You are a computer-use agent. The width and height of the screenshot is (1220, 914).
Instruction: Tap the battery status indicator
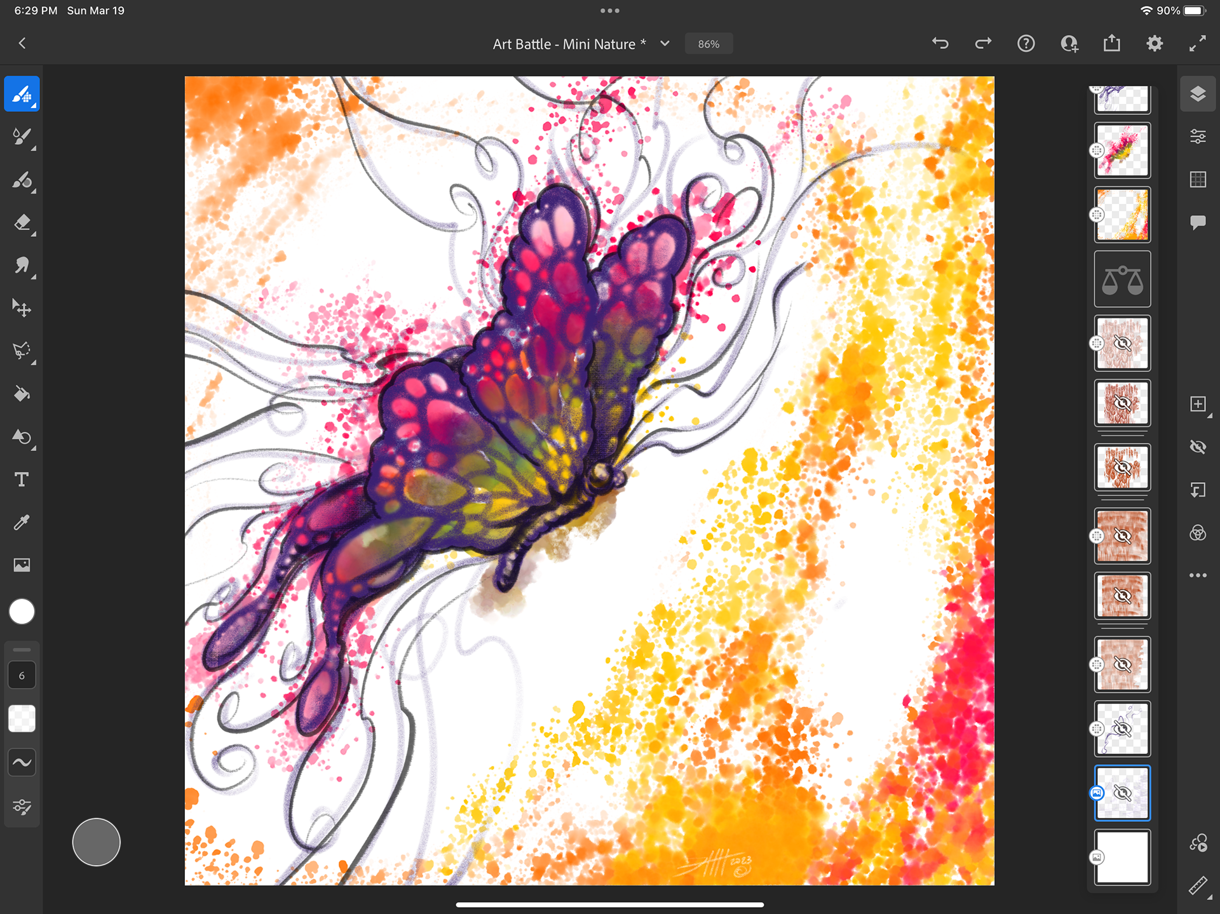click(x=1195, y=11)
